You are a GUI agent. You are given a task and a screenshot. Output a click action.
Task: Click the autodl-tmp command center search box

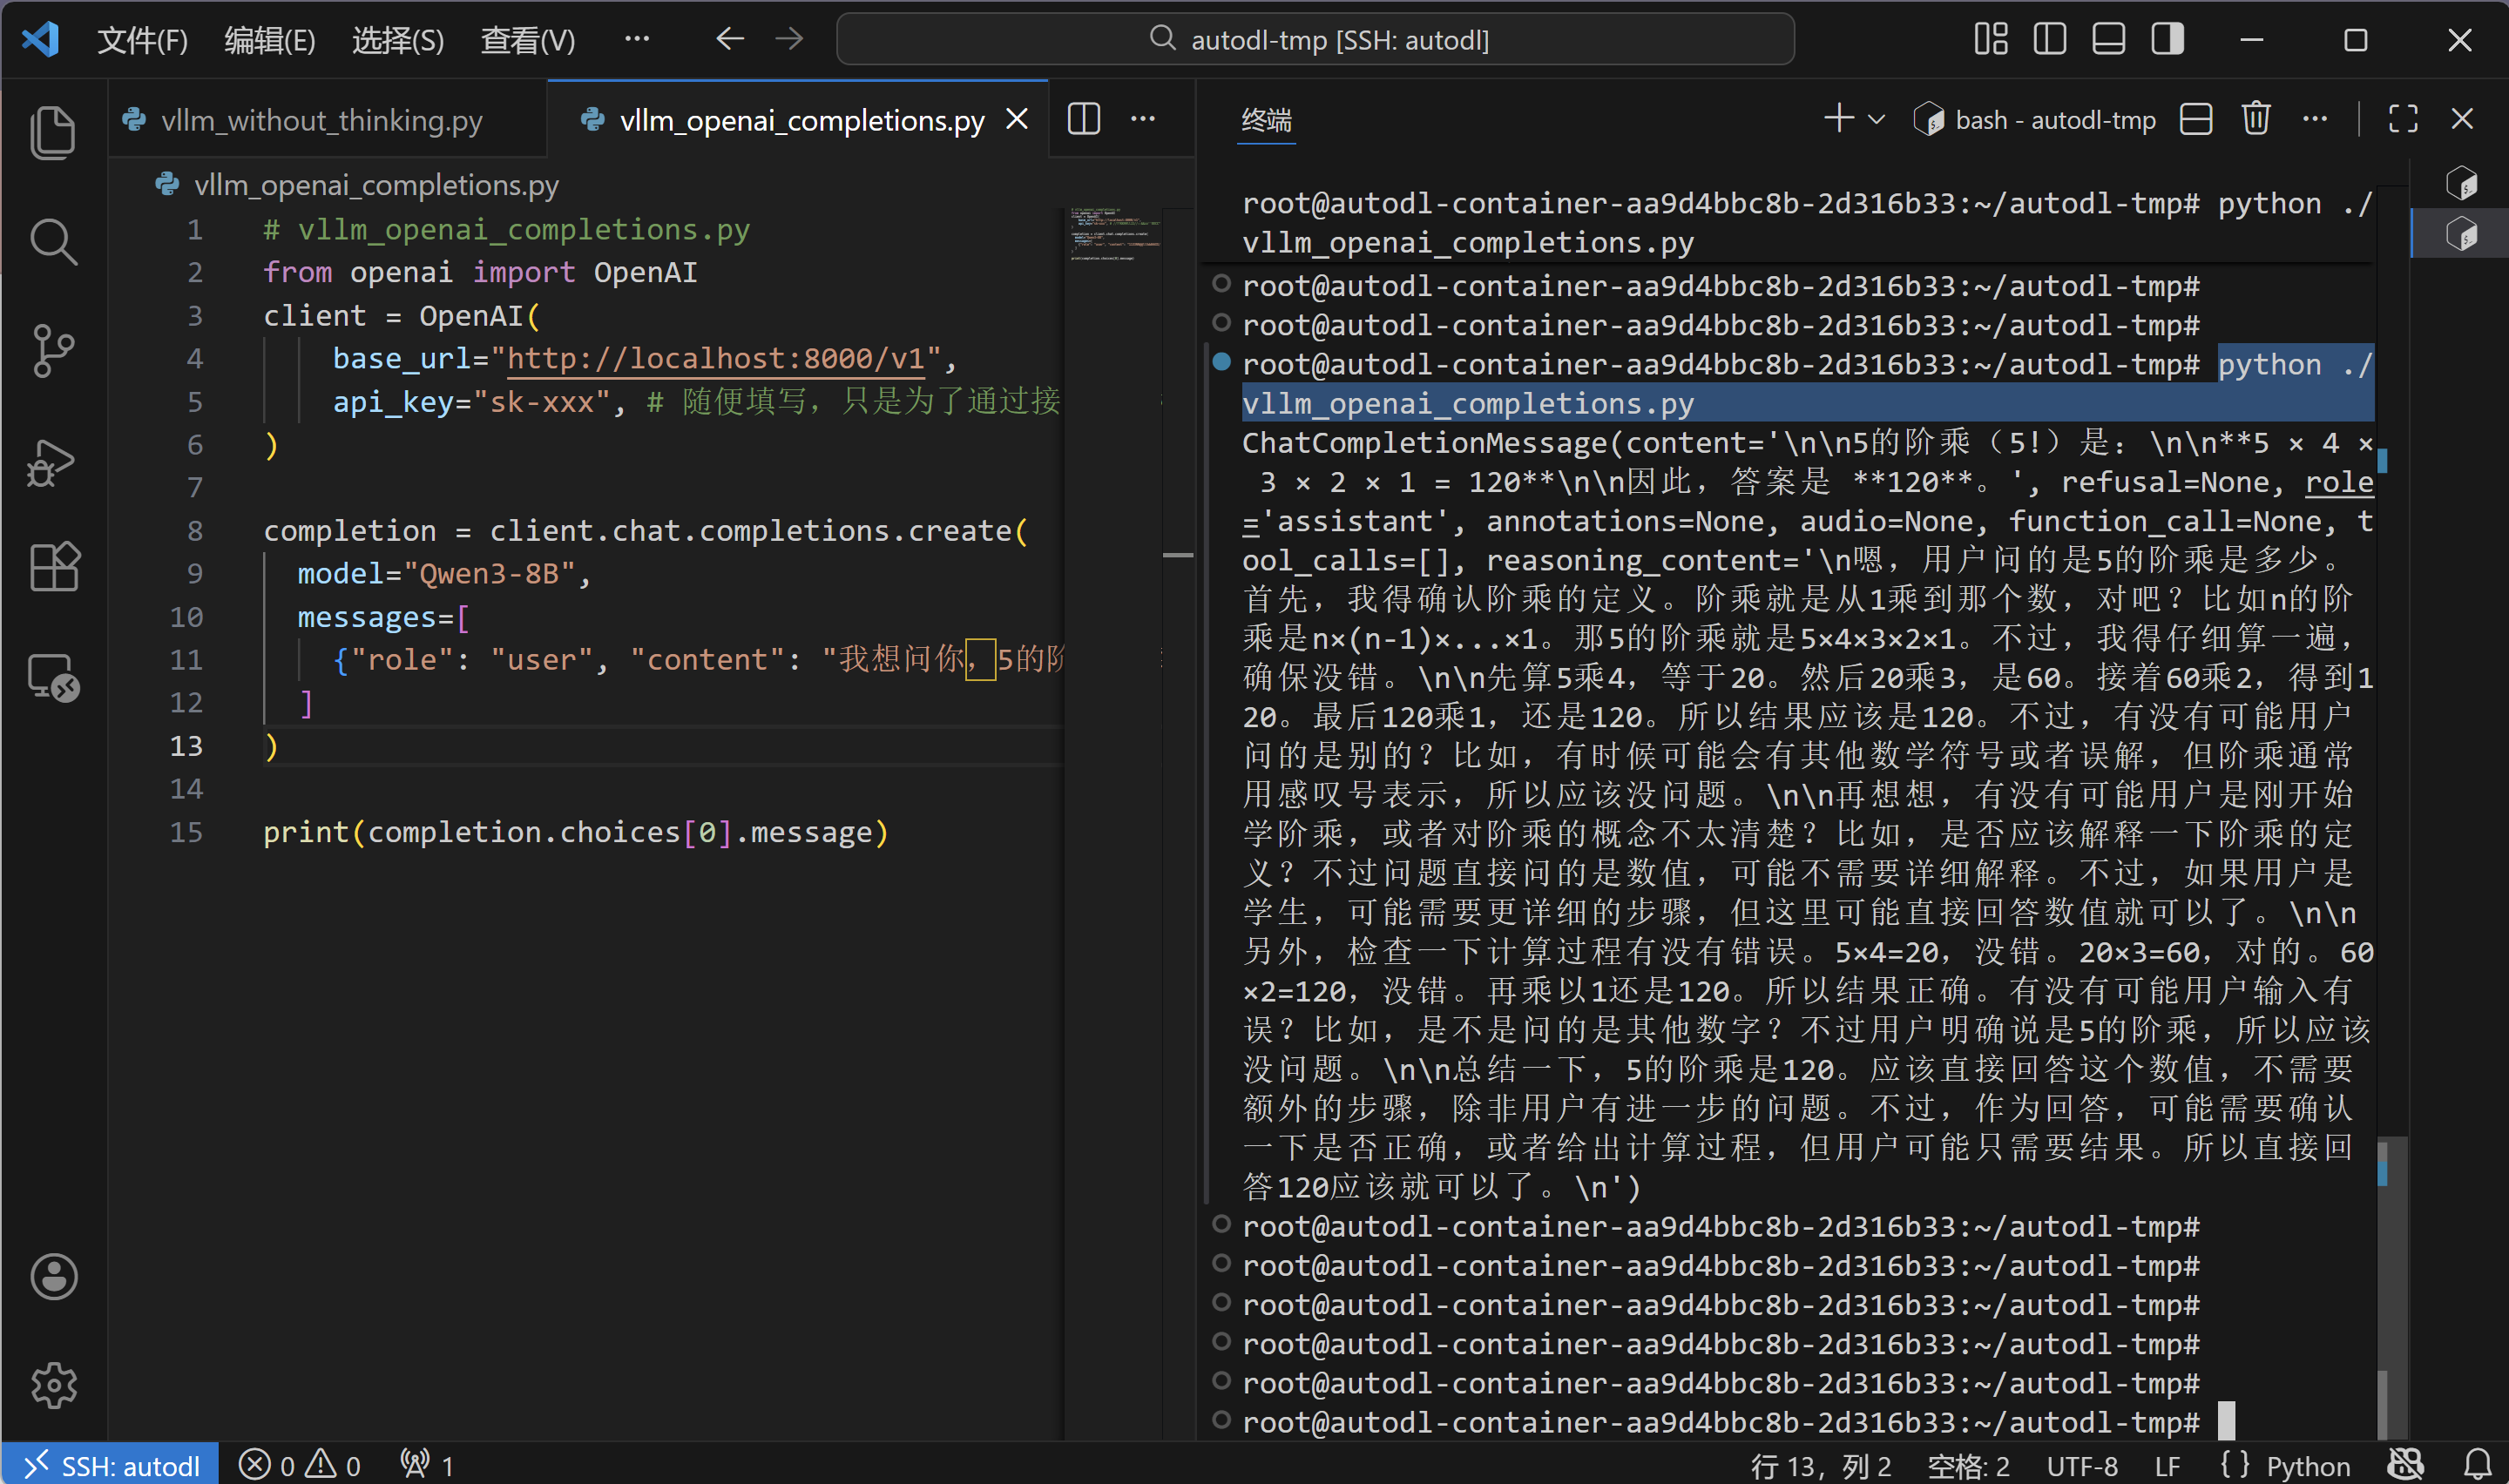point(1314,40)
